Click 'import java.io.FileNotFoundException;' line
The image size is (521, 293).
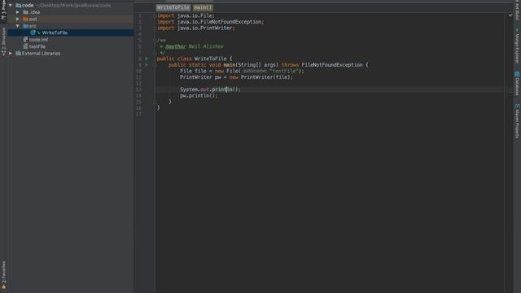[x=210, y=22]
